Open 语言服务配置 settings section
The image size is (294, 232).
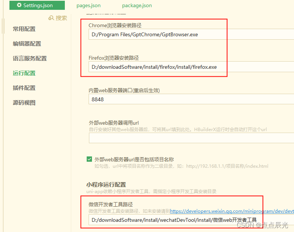coord(30,58)
